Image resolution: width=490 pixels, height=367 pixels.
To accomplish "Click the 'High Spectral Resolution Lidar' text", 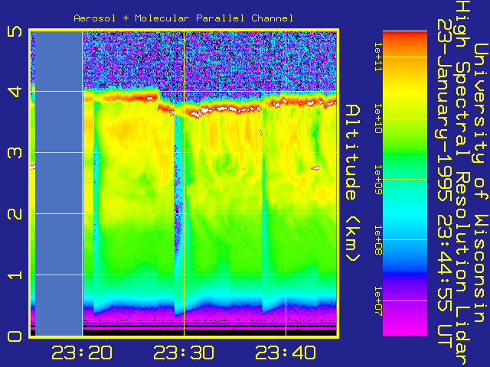I will [x=462, y=183].
